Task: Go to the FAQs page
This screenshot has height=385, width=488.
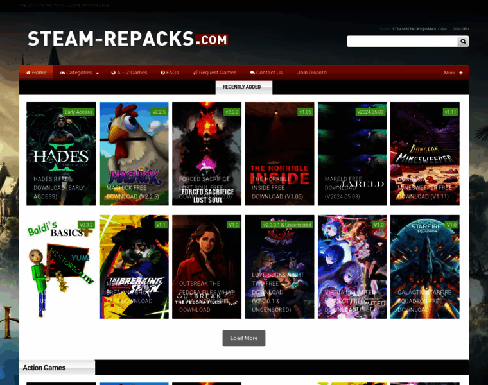Action: [170, 73]
